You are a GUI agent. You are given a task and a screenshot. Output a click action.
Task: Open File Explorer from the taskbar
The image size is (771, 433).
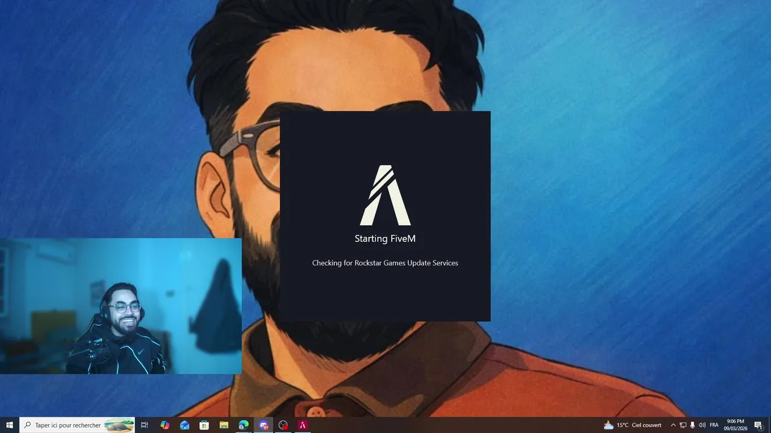tap(223, 425)
